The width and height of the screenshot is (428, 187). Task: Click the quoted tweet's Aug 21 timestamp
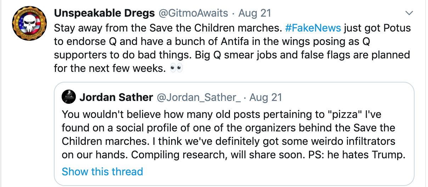tap(266, 97)
